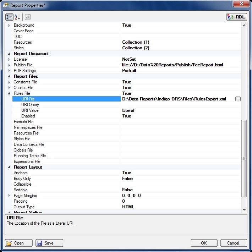The width and height of the screenshot is (252, 252).
Task: Sort properties alphabetically
Action: (17, 17)
